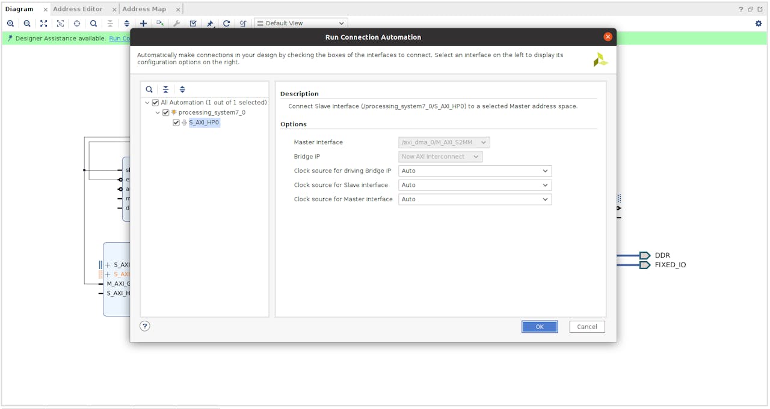Open the dialog help question mark icon
The width and height of the screenshot is (770, 409).
tap(145, 326)
